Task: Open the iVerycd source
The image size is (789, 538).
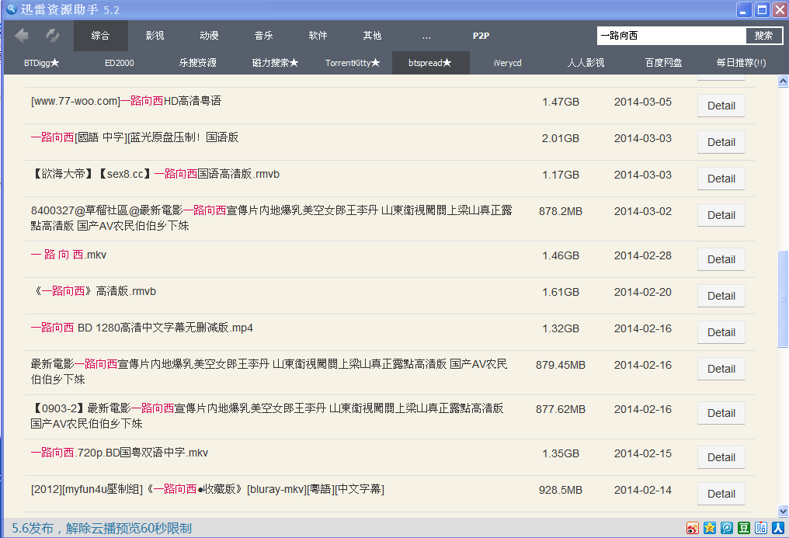Action: (508, 63)
